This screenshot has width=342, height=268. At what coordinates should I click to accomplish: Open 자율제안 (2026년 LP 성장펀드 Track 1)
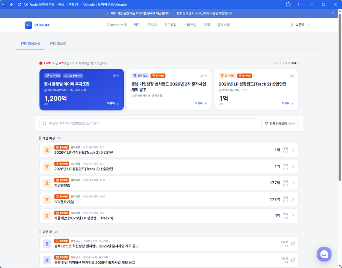coord(169,216)
